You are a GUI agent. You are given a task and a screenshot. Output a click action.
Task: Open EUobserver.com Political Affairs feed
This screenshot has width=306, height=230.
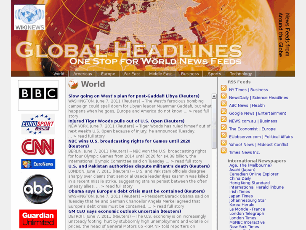pyautogui.click(x=261, y=137)
